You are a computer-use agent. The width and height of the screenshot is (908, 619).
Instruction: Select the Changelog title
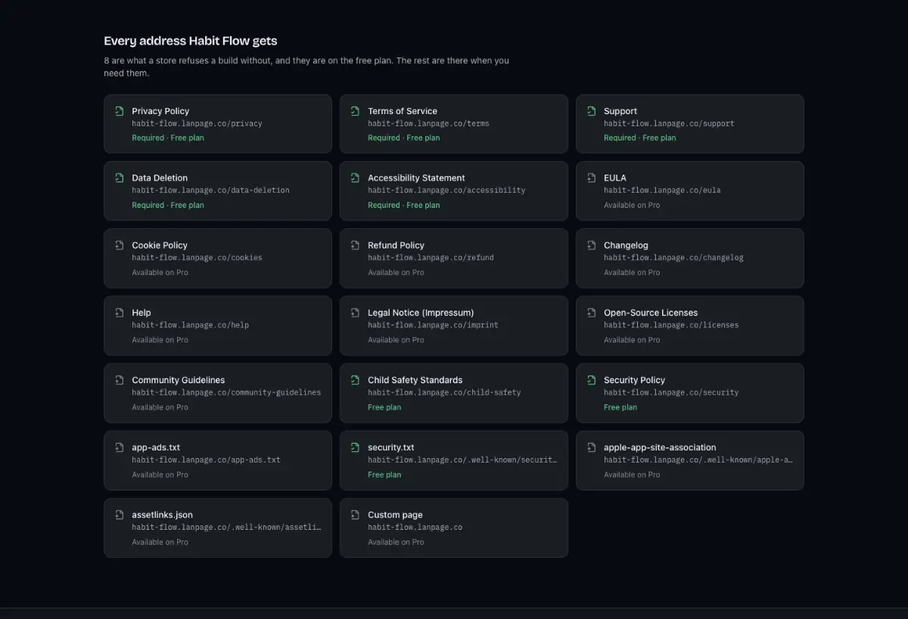[x=626, y=246]
